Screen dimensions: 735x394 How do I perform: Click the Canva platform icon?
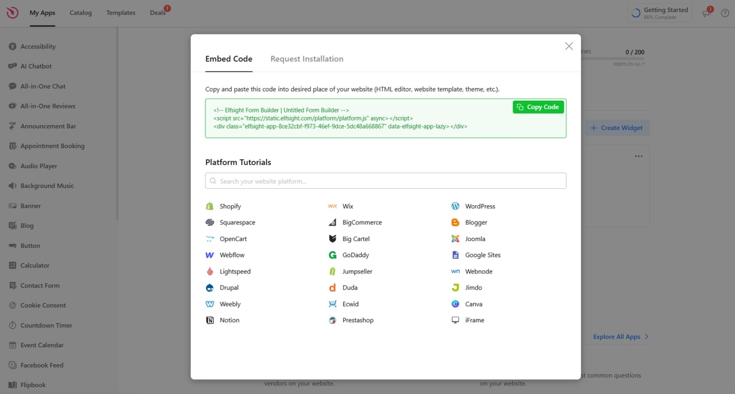tap(455, 304)
